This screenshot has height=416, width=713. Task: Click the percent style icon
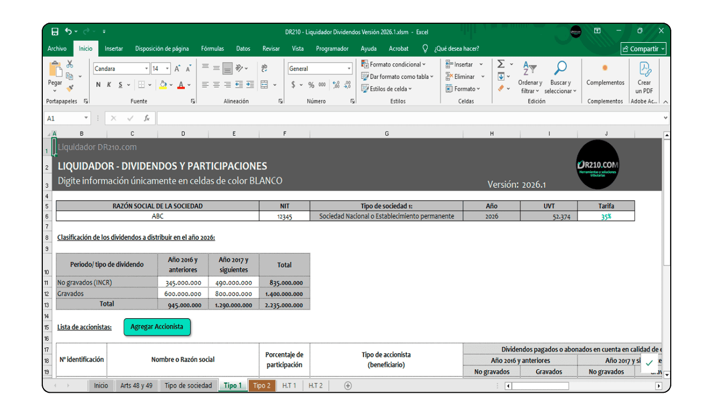(x=311, y=85)
